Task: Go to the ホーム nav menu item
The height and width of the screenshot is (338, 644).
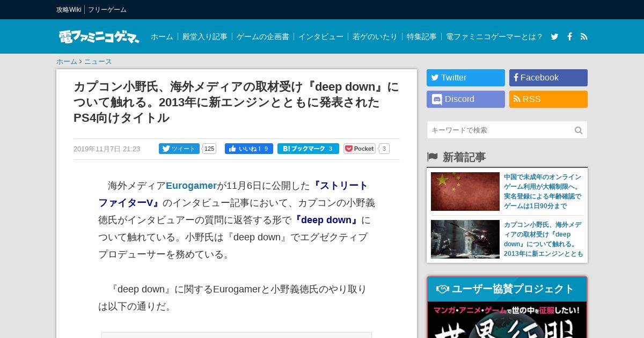Action: [162, 36]
